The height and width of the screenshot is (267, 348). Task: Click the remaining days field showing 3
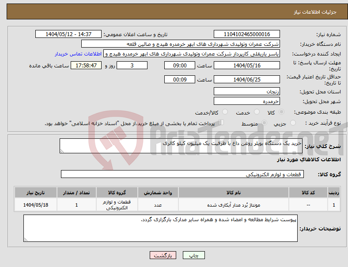click(x=132, y=65)
